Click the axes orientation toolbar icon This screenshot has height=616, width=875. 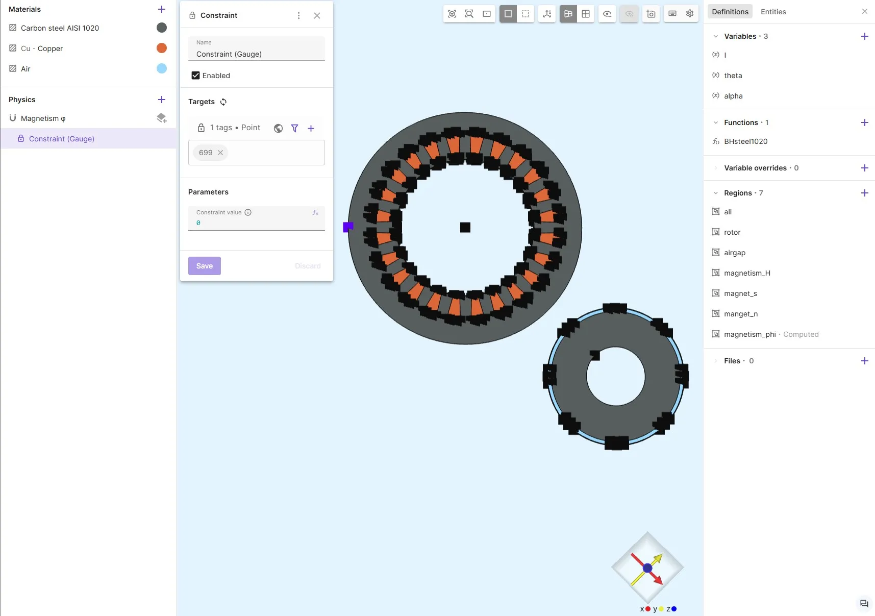tap(547, 14)
